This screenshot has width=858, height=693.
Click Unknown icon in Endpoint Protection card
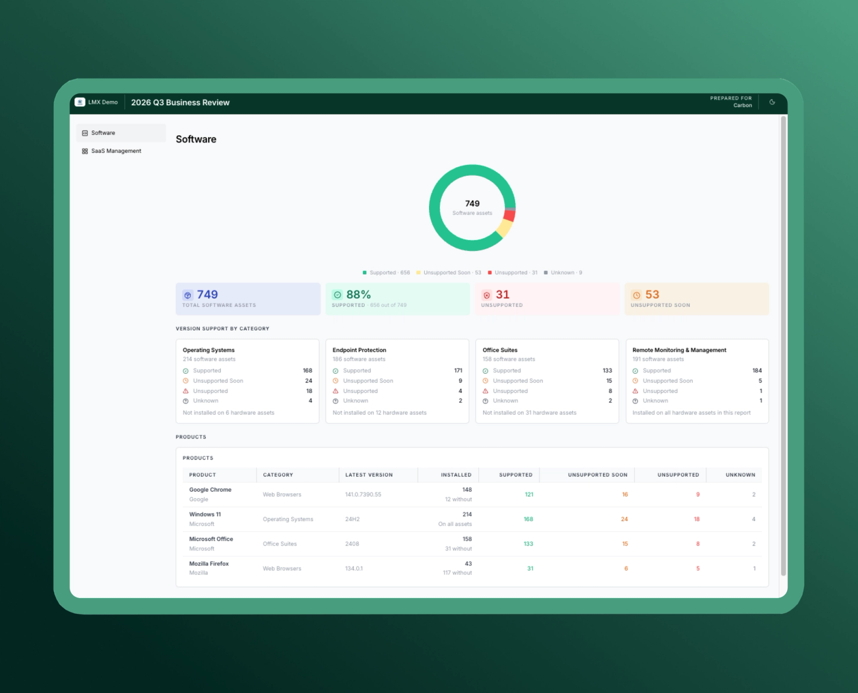pos(336,401)
